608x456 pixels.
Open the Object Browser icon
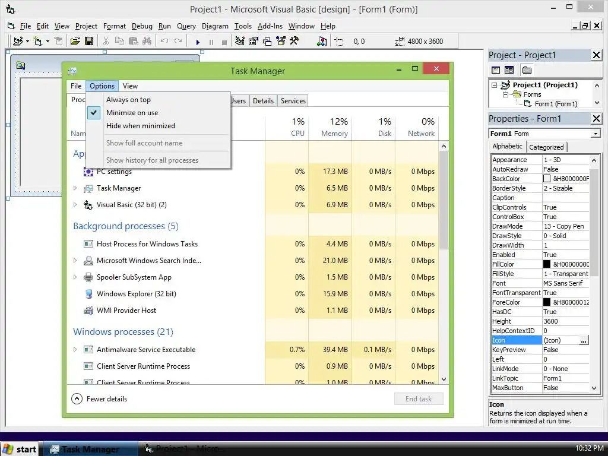click(x=281, y=41)
